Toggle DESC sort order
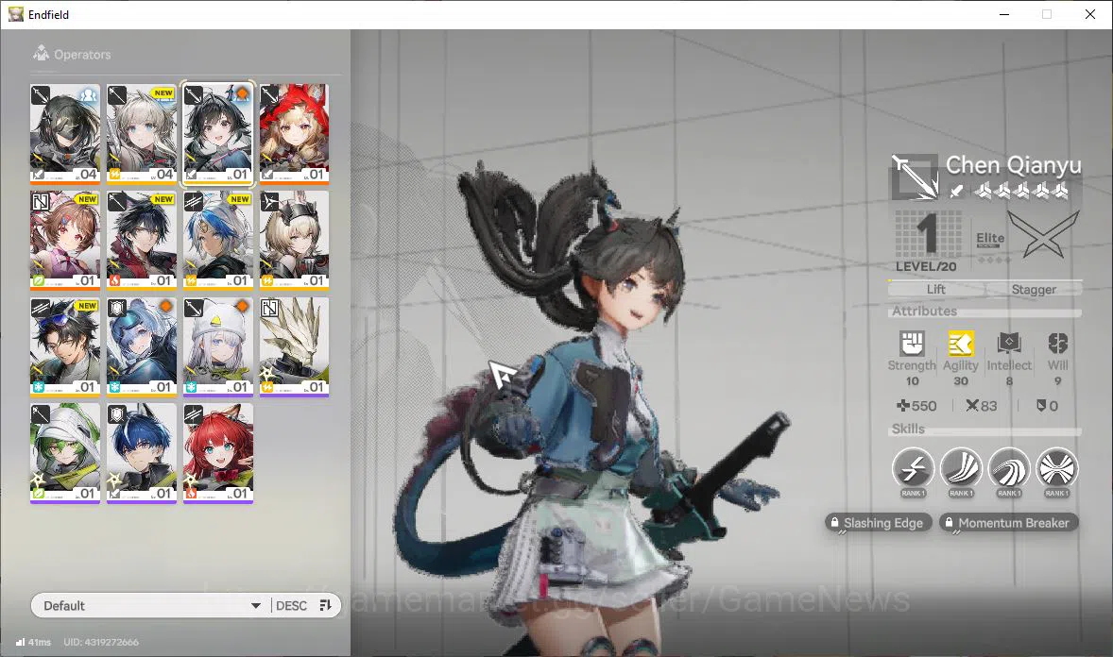 291,605
